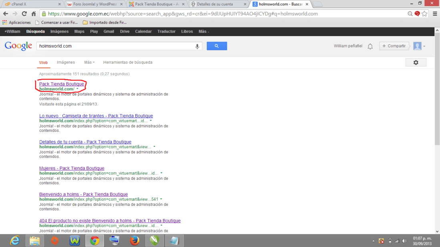The image size is (440, 247).
Task: Show hidden tray icons arrow
Action: [373, 241]
